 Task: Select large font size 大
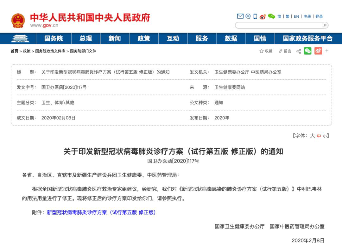pos(312,136)
